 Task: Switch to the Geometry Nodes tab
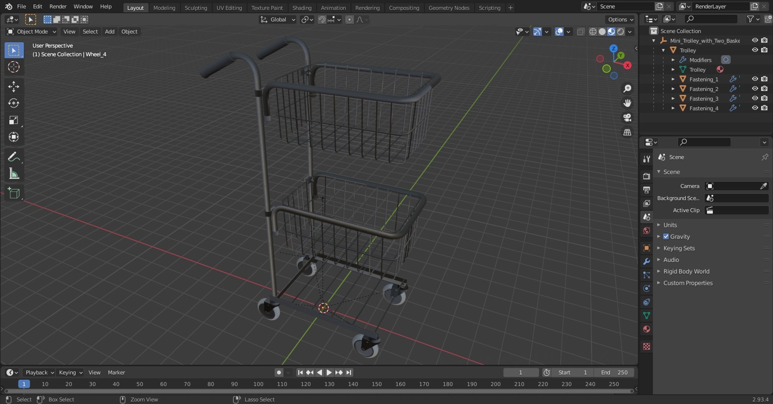(449, 8)
